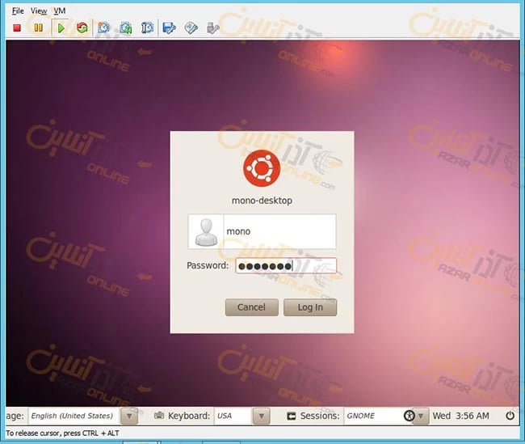Click the green Power On play icon
Image resolution: width=525 pixels, height=444 pixels.
[61, 27]
